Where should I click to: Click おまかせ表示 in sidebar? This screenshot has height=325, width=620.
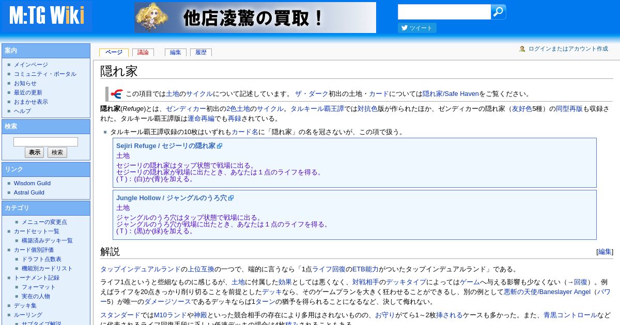click(x=31, y=102)
